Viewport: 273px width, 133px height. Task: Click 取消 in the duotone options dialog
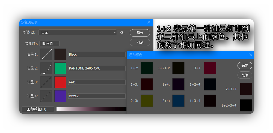click(x=140, y=43)
